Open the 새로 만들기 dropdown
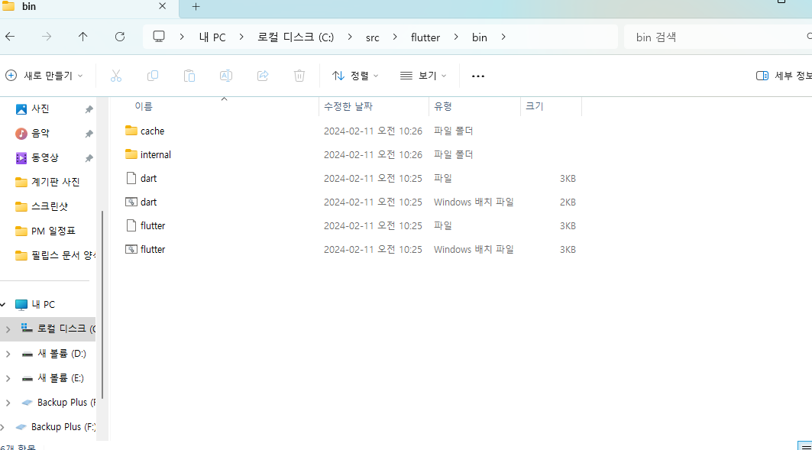Viewport: 812px width, 450px height. (x=44, y=76)
